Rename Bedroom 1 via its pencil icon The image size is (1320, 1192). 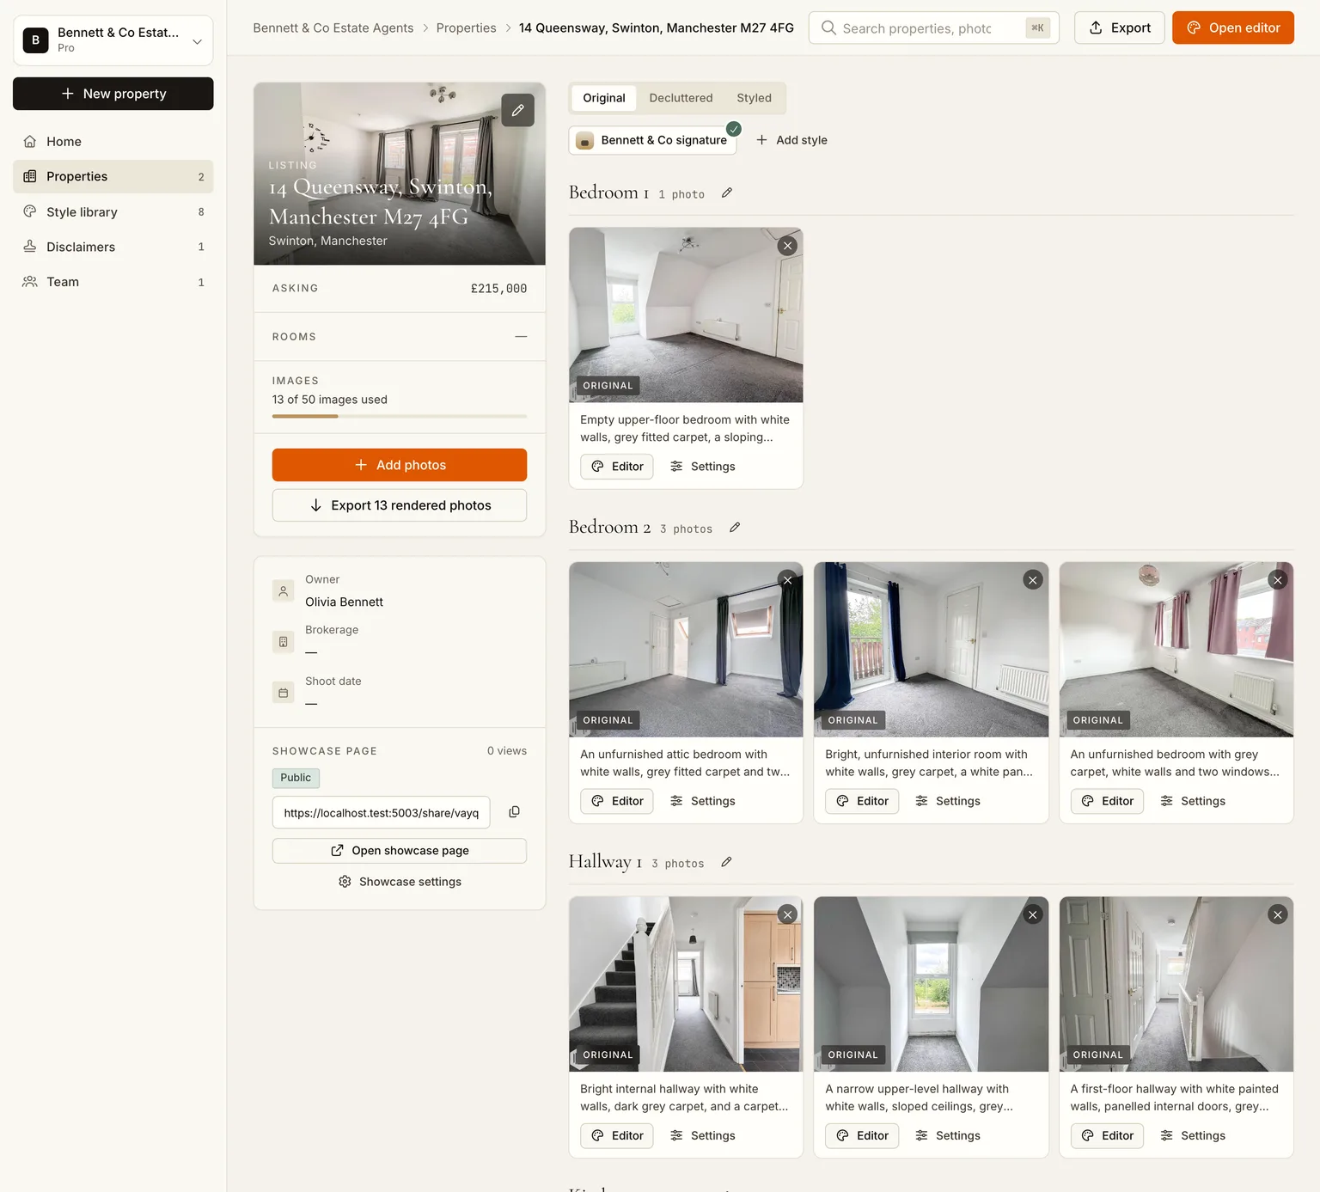click(727, 193)
